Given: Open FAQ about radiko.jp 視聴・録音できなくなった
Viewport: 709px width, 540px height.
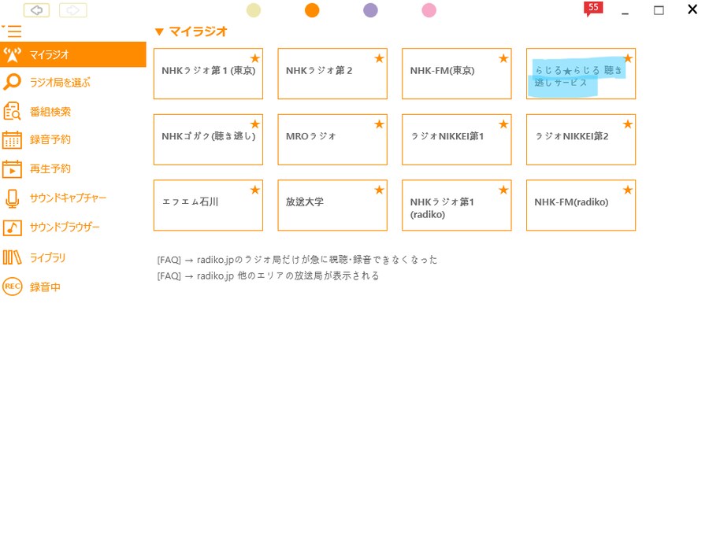Looking at the screenshot, I should click(x=297, y=260).
